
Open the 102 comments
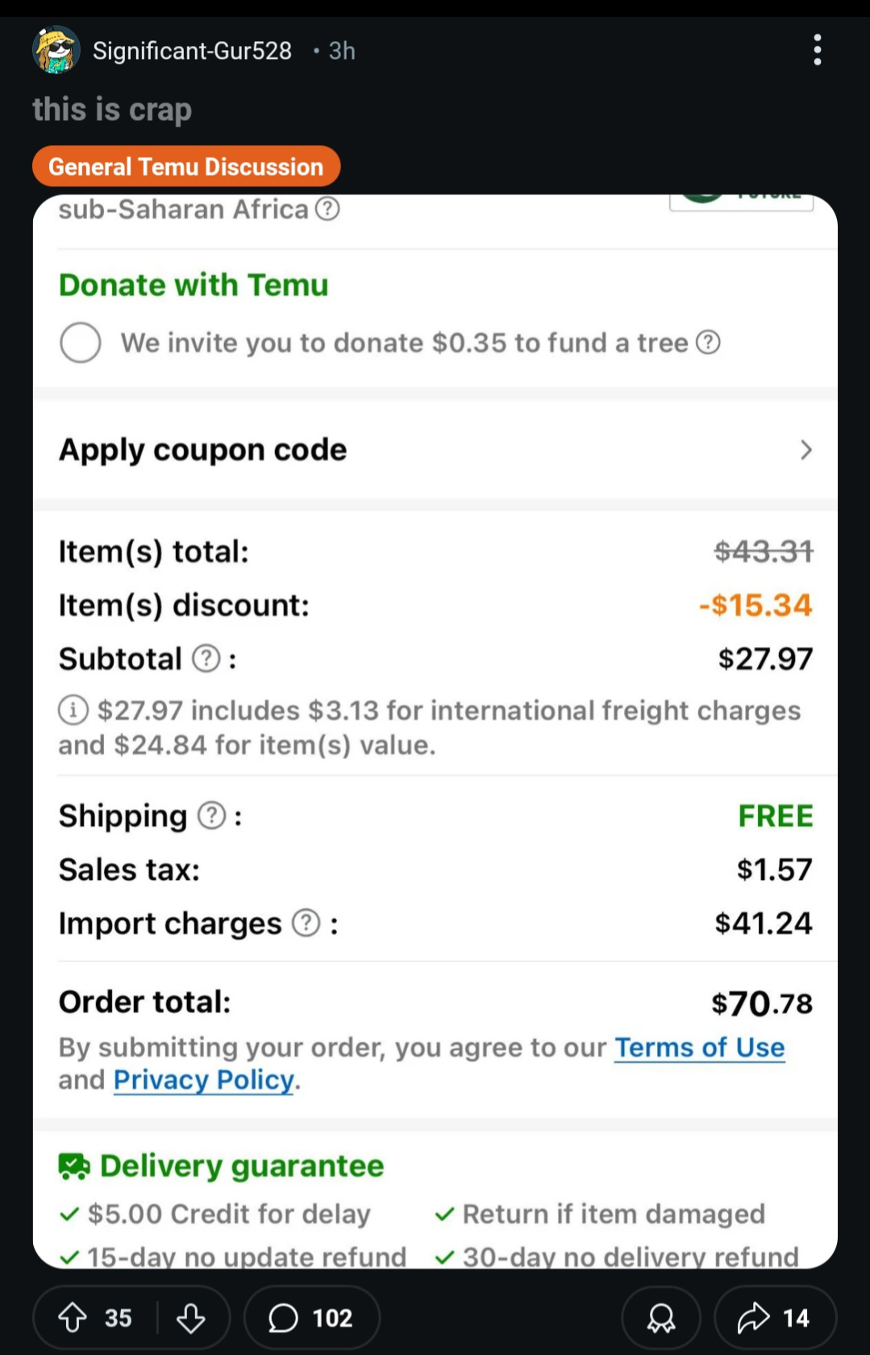[x=311, y=1318]
